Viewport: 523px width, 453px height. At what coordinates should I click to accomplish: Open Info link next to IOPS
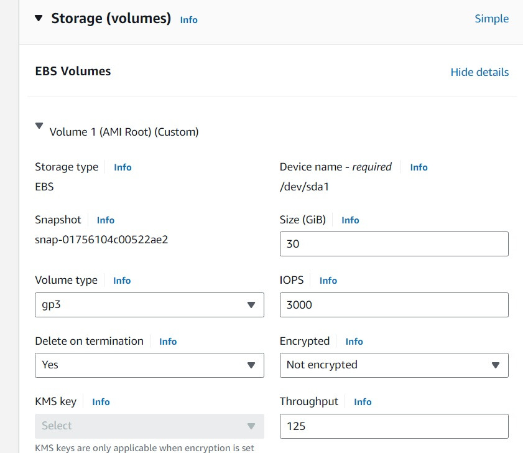(328, 281)
